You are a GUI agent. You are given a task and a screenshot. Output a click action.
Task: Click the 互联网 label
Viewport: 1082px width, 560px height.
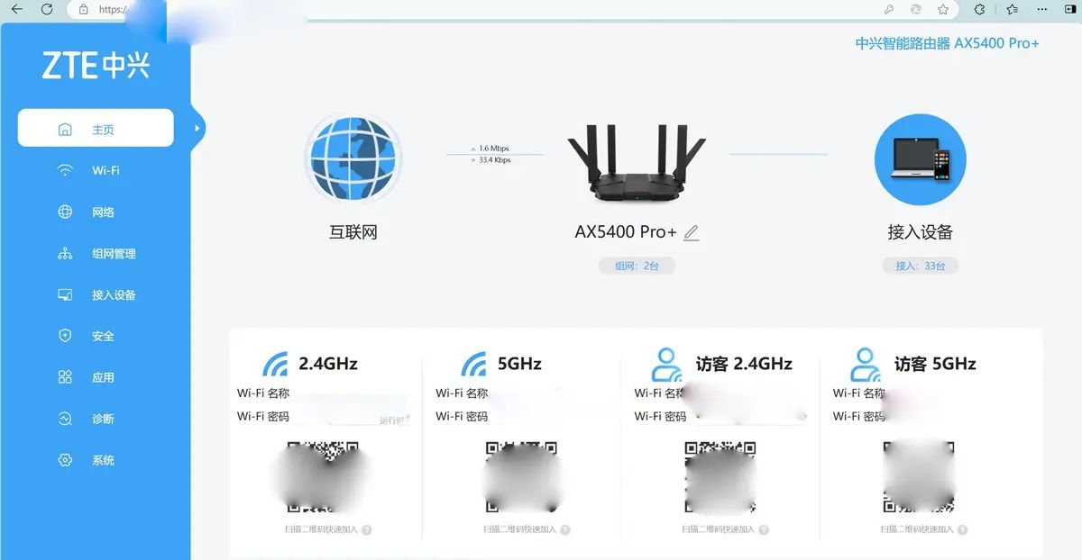[353, 232]
